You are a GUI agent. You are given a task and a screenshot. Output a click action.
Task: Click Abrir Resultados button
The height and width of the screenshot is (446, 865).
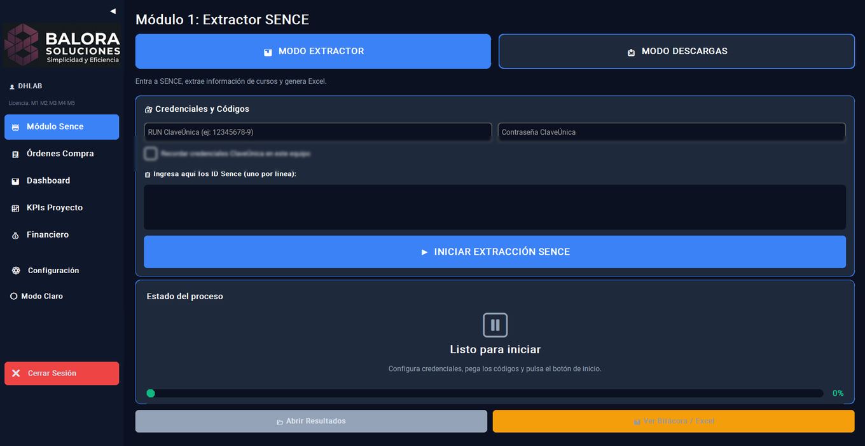coord(311,421)
